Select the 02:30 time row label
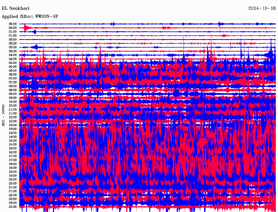 (13, 43)
